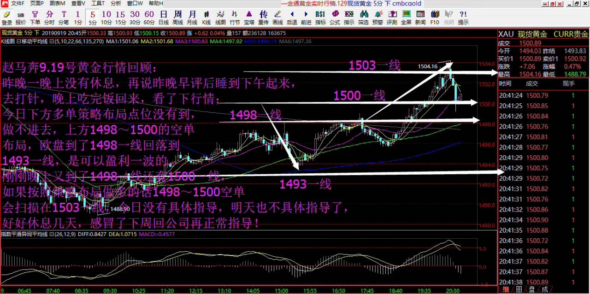The width and height of the screenshot is (590, 294).
Task: Select the 10分 ten-minute period
Action: [x=106, y=18]
